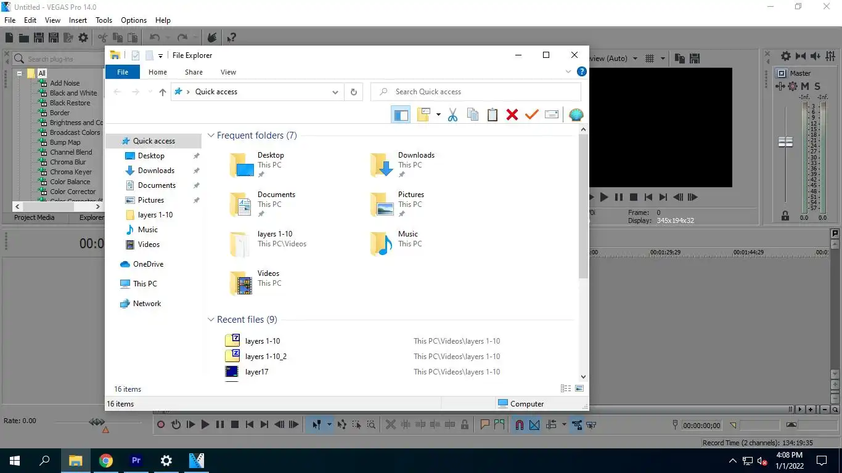The height and width of the screenshot is (473, 842).
Task: Collapse the All folder in plug-ins tree
Action: point(20,73)
